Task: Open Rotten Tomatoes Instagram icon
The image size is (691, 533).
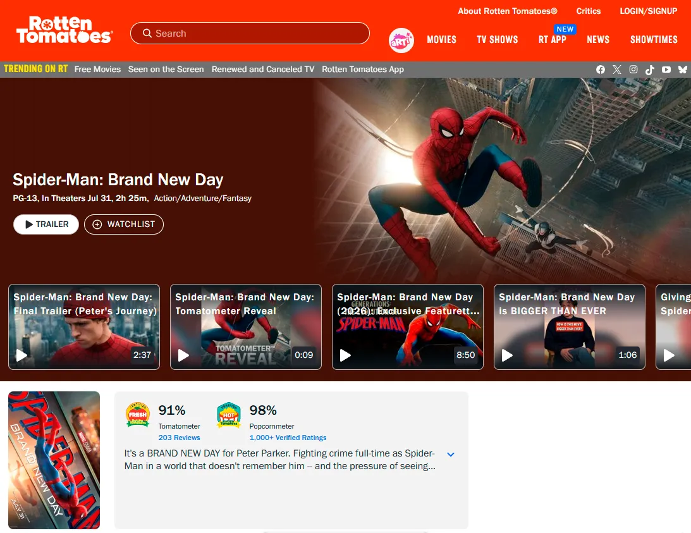Action: [x=633, y=70]
